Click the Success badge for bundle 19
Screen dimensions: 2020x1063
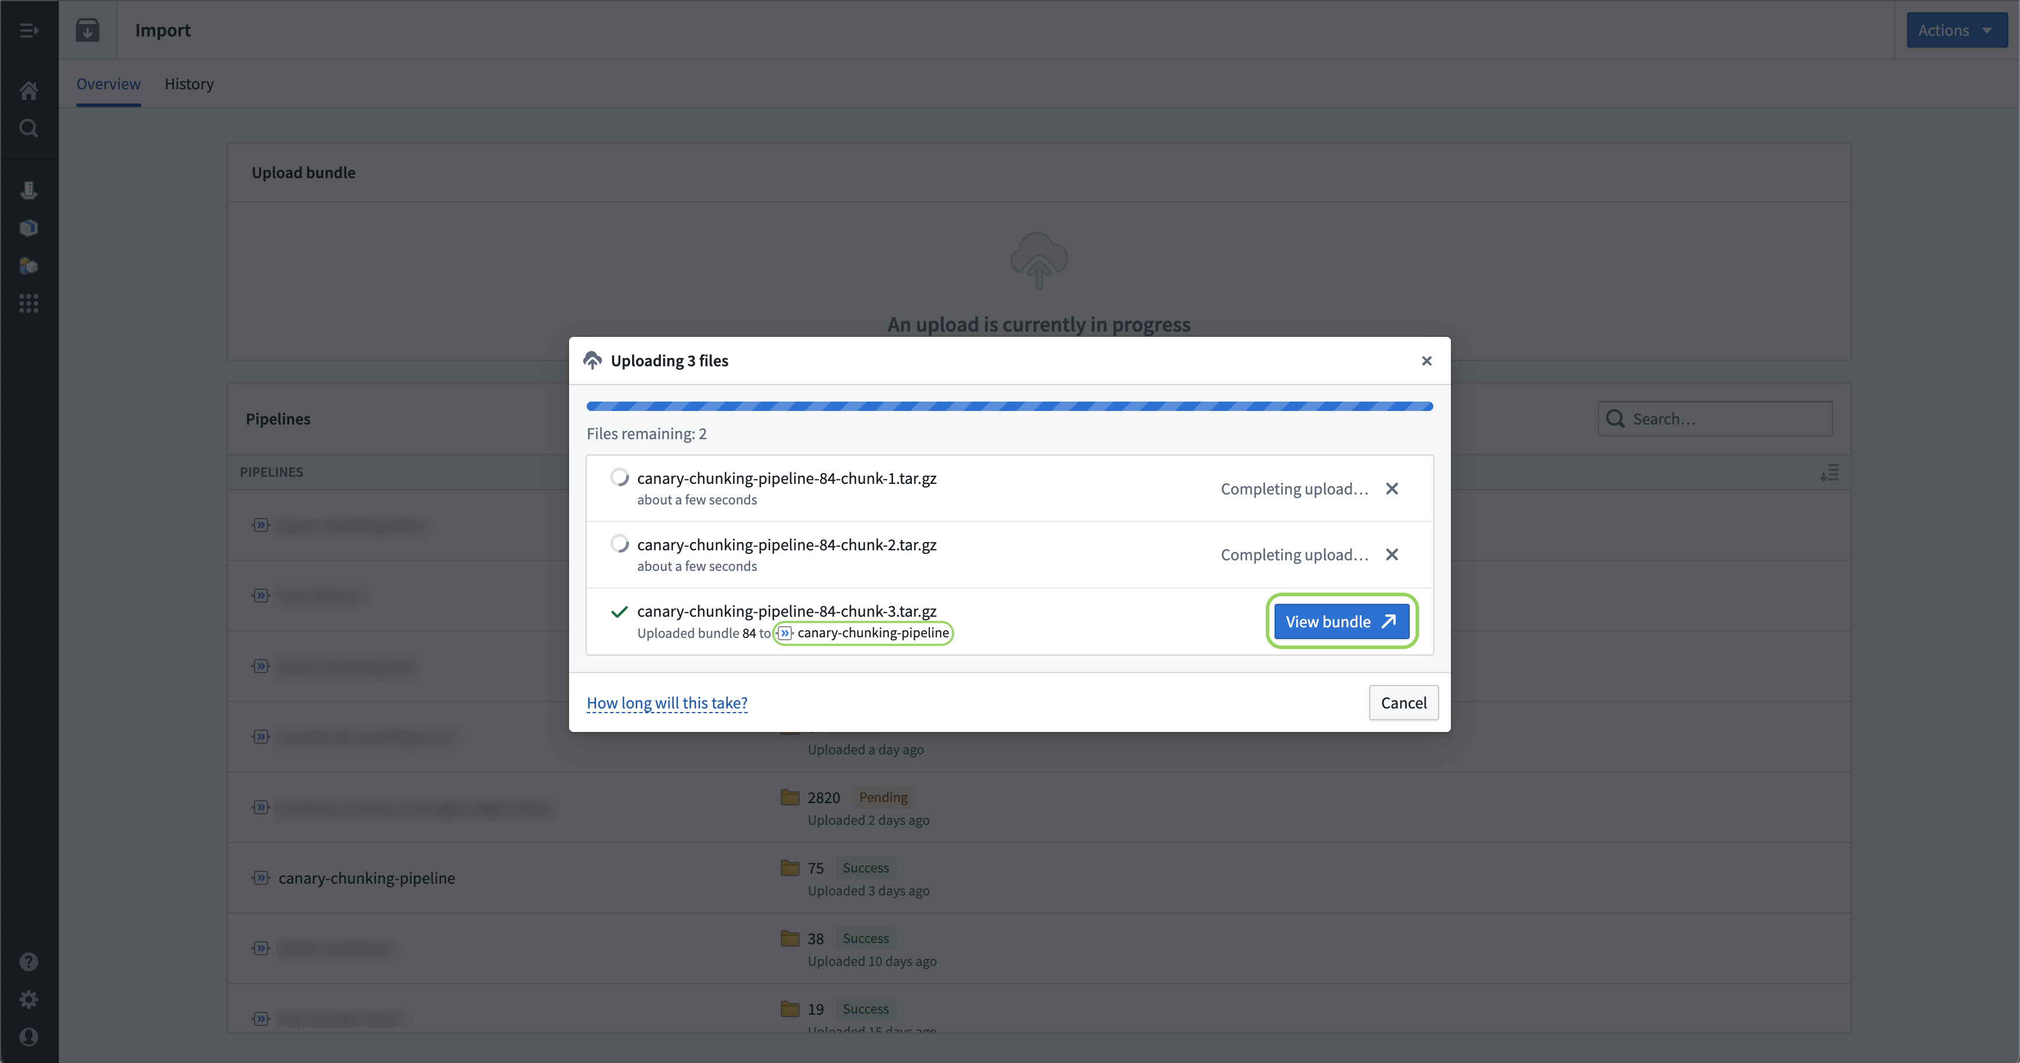click(866, 1009)
